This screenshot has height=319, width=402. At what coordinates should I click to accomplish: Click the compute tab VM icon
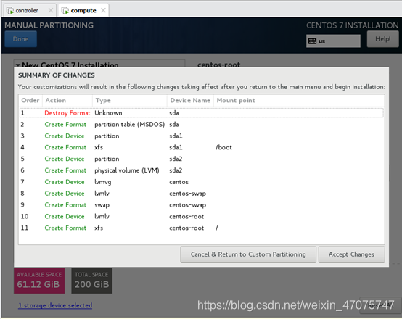(65, 10)
